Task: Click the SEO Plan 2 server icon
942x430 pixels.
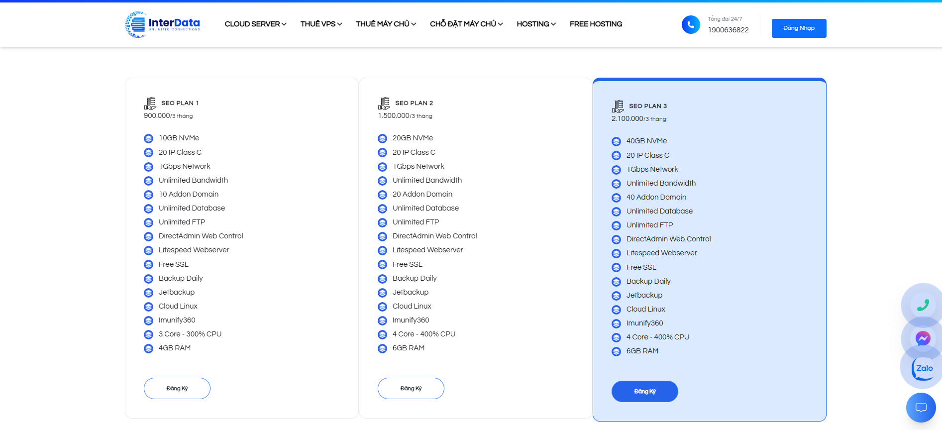Action: 384,103
